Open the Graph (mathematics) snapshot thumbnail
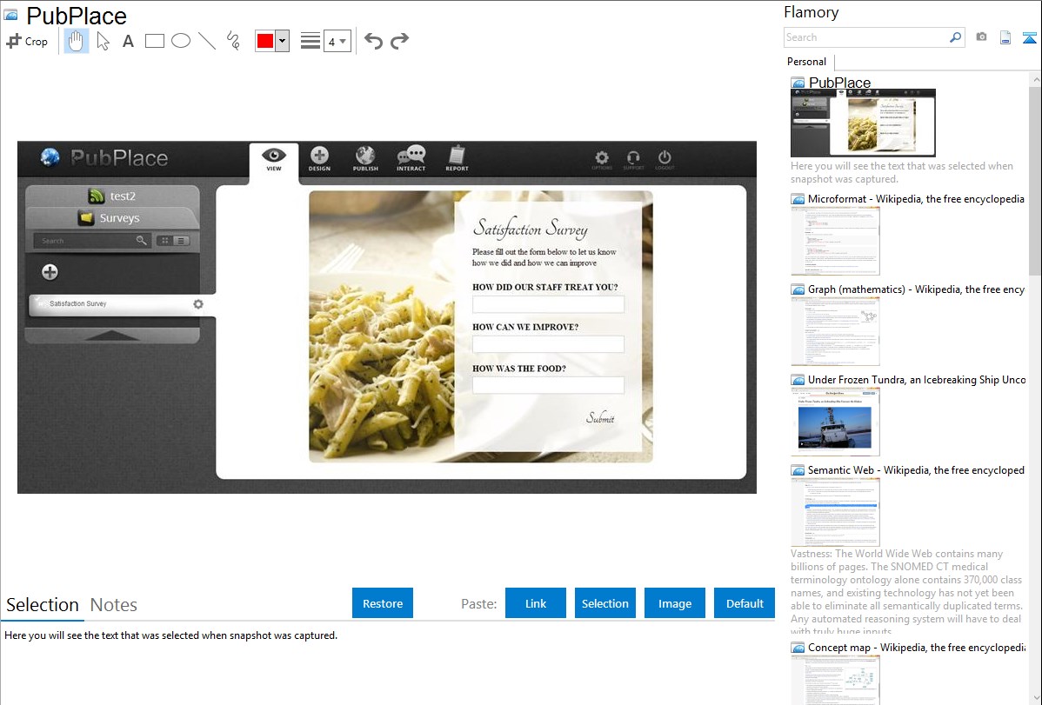Viewport: 1042px width, 705px height. coord(835,331)
